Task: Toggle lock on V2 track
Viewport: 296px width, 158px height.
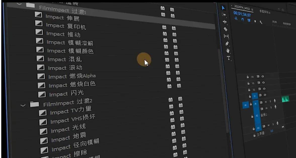Action: (249, 90)
